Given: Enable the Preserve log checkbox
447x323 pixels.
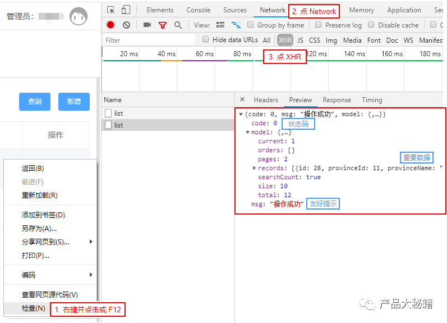Looking at the screenshot, I should [x=318, y=25].
